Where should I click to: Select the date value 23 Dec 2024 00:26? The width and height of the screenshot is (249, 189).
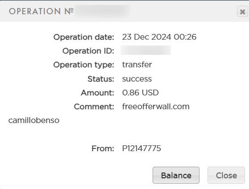[x=159, y=37]
